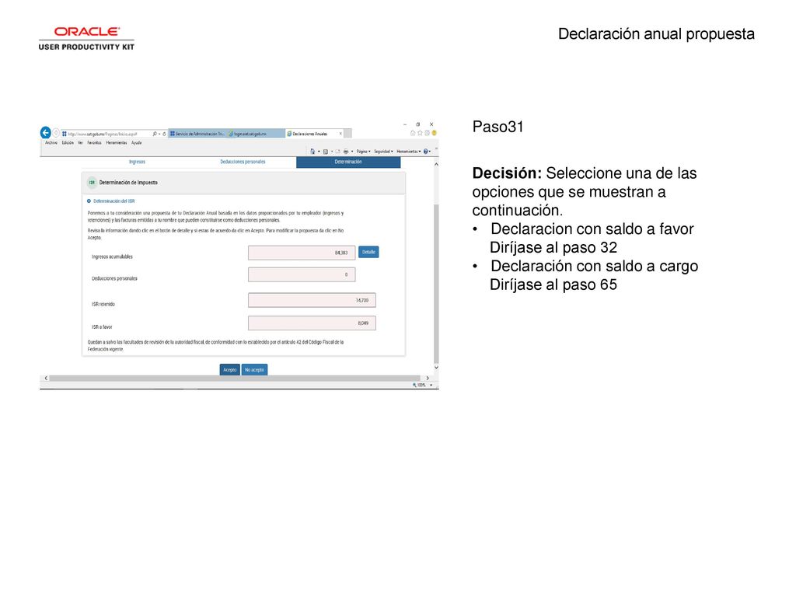This screenshot has height=597, width=796.
Task: Click the Detalle button next to Ingresos acumulables
Action: [x=368, y=253]
